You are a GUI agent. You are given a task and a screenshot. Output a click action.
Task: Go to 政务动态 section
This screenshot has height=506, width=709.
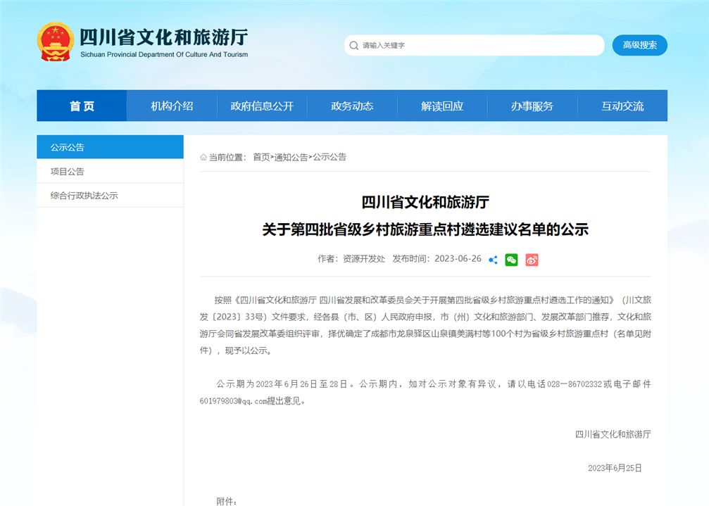(352, 106)
